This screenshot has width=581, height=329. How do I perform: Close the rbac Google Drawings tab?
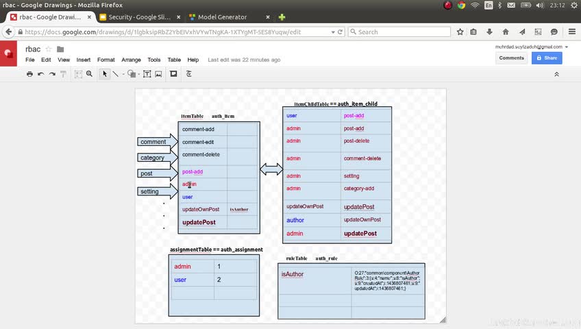point(89,17)
